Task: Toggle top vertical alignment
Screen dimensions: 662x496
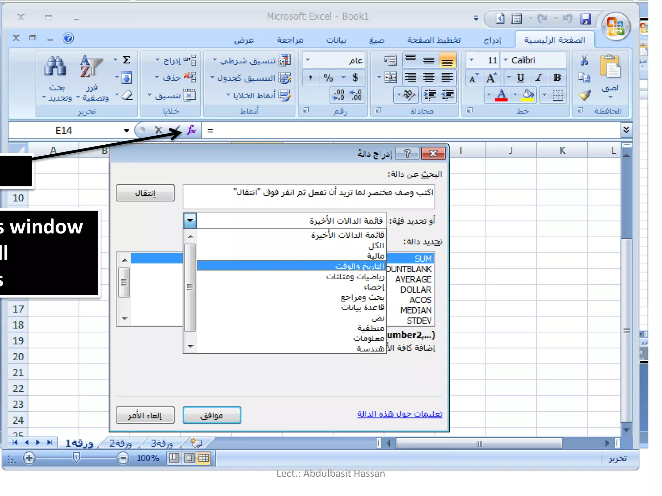Action: coord(411,60)
